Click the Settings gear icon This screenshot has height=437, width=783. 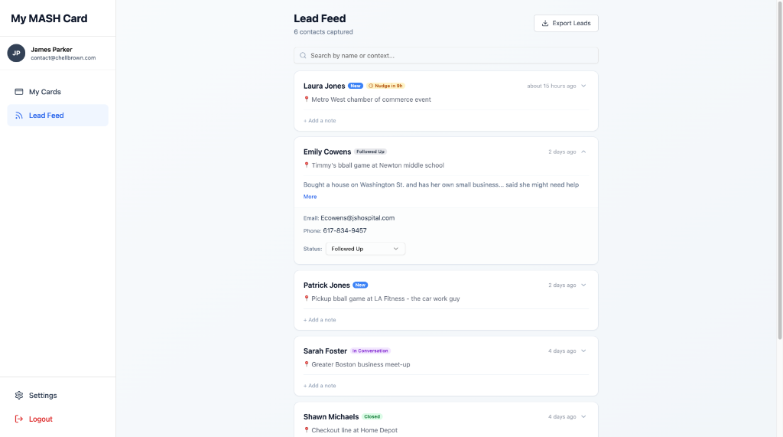tap(19, 396)
